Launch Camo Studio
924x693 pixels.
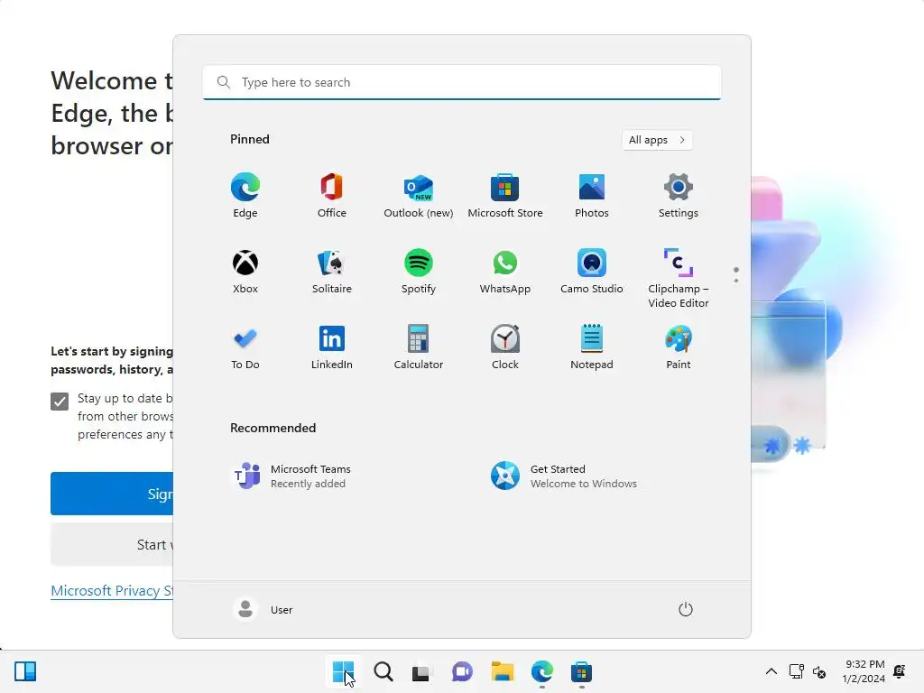[x=592, y=272]
